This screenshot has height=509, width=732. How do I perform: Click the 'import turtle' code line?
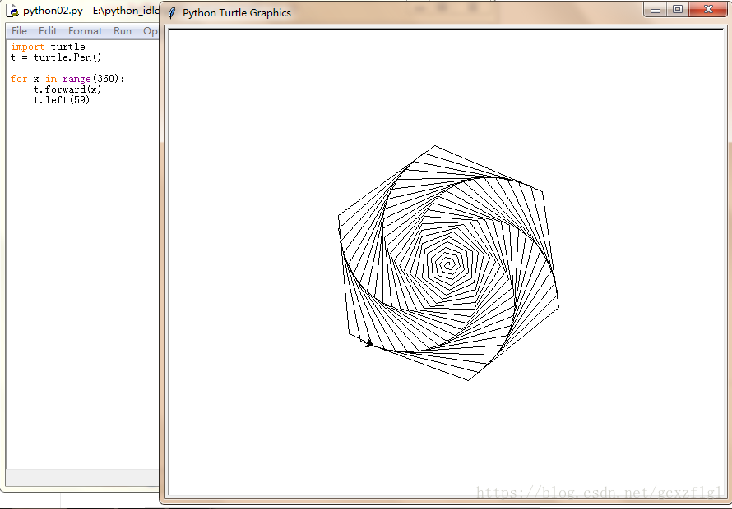click(48, 47)
